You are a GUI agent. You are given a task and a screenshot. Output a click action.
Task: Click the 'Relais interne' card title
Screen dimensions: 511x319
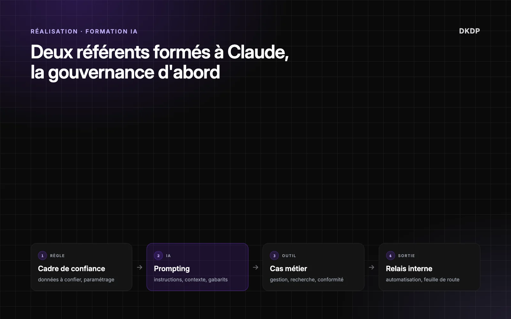[x=409, y=269]
